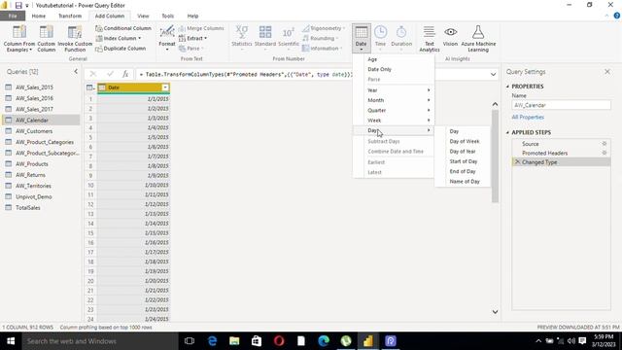Switch to the File tab
The image size is (622, 350).
tap(13, 16)
